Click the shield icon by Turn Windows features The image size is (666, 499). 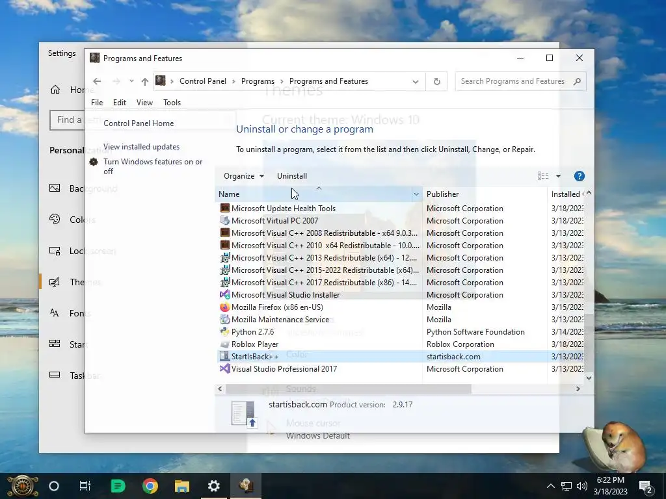coord(94,162)
